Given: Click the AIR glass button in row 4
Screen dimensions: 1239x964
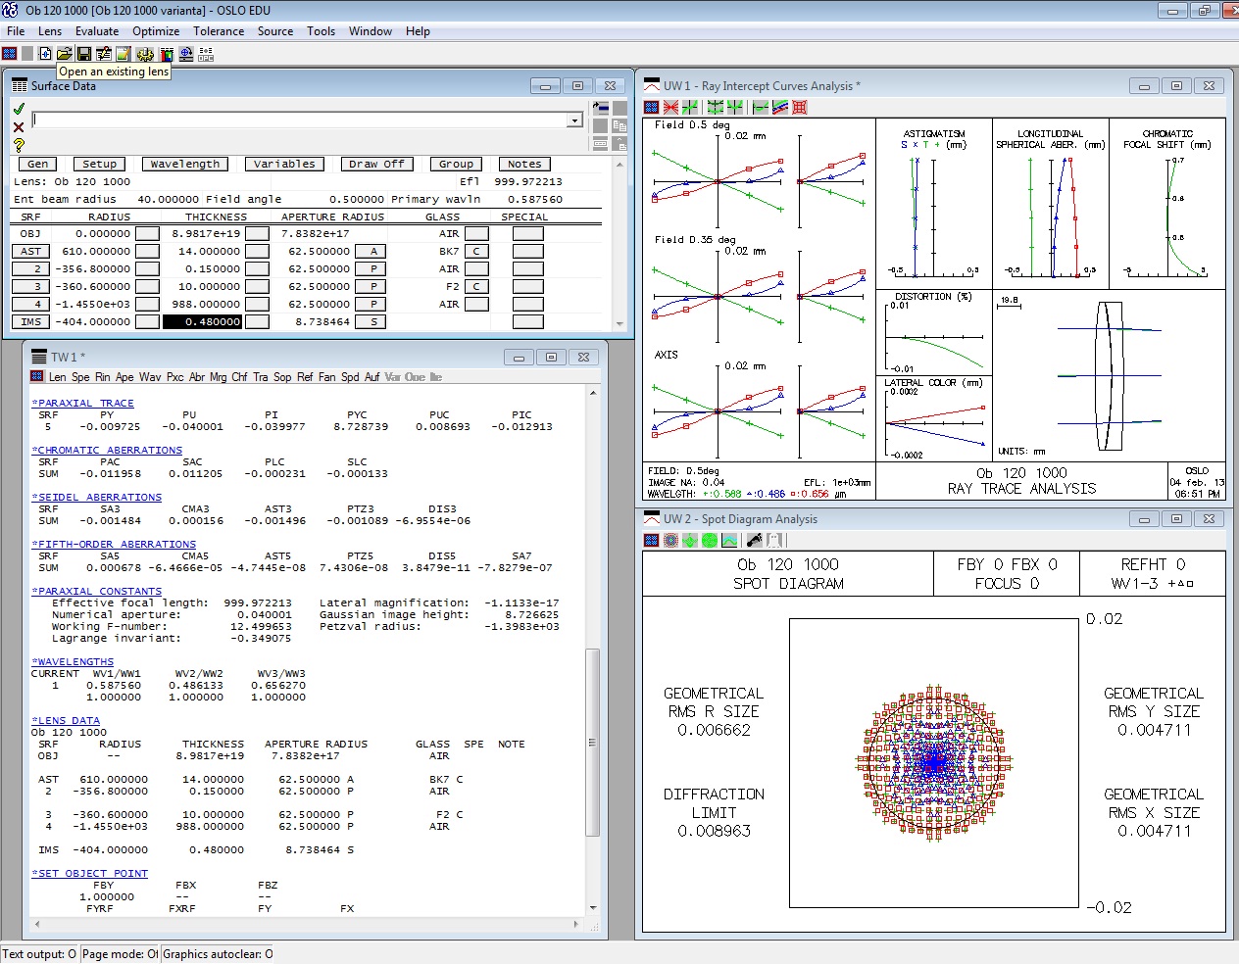Looking at the screenshot, I should pyautogui.click(x=476, y=304).
